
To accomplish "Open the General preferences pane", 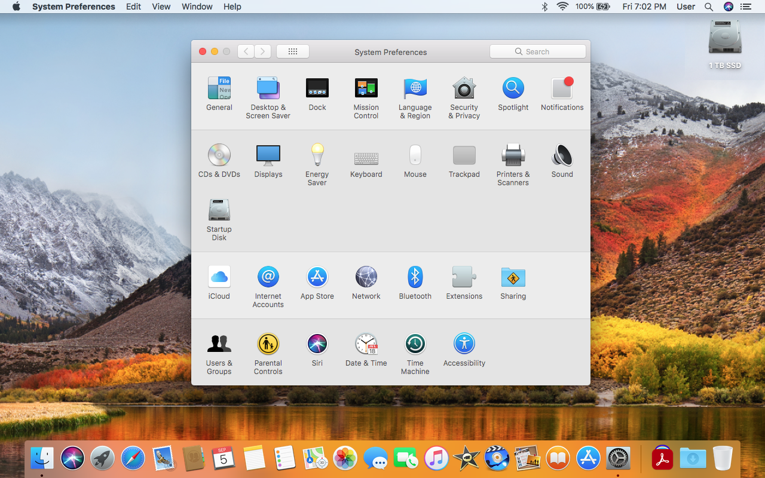I will coord(219,94).
